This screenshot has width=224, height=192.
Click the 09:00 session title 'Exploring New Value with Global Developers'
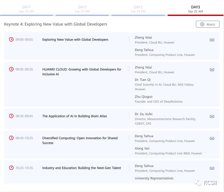75,40
